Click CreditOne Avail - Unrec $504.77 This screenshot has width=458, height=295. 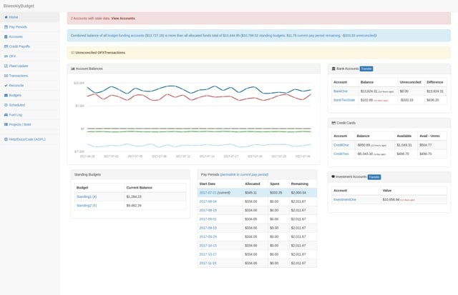point(426,145)
